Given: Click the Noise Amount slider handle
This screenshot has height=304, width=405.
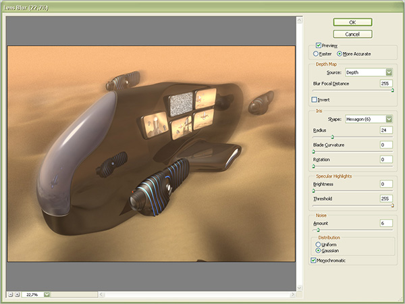Looking at the screenshot, I should (318, 230).
